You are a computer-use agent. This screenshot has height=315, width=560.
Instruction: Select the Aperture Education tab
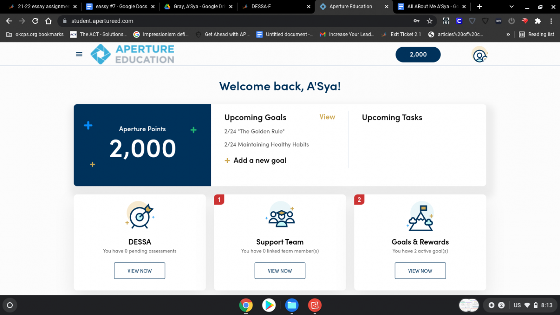click(353, 7)
